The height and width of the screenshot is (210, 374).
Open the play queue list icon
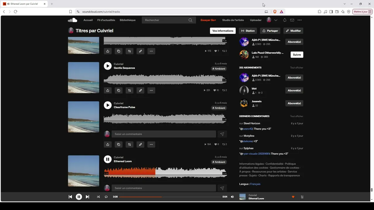pos(302,197)
